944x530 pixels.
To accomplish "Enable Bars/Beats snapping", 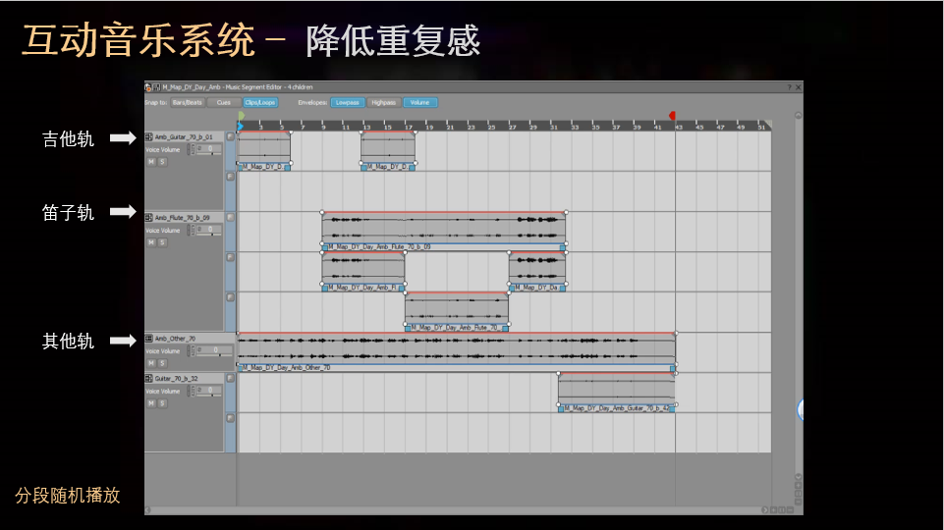I will pos(188,102).
